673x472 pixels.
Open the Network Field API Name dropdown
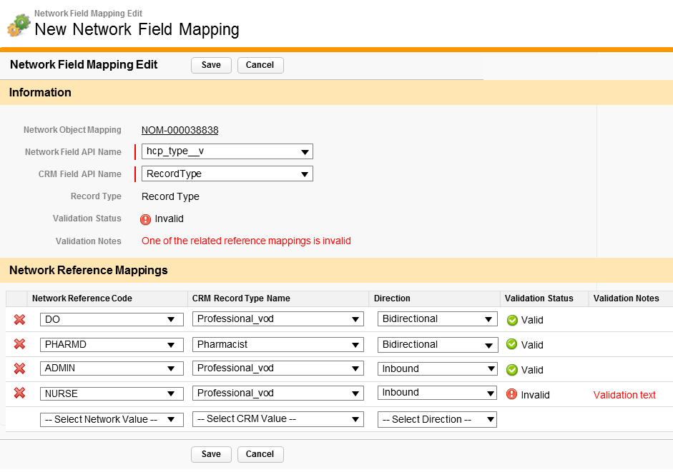point(227,151)
